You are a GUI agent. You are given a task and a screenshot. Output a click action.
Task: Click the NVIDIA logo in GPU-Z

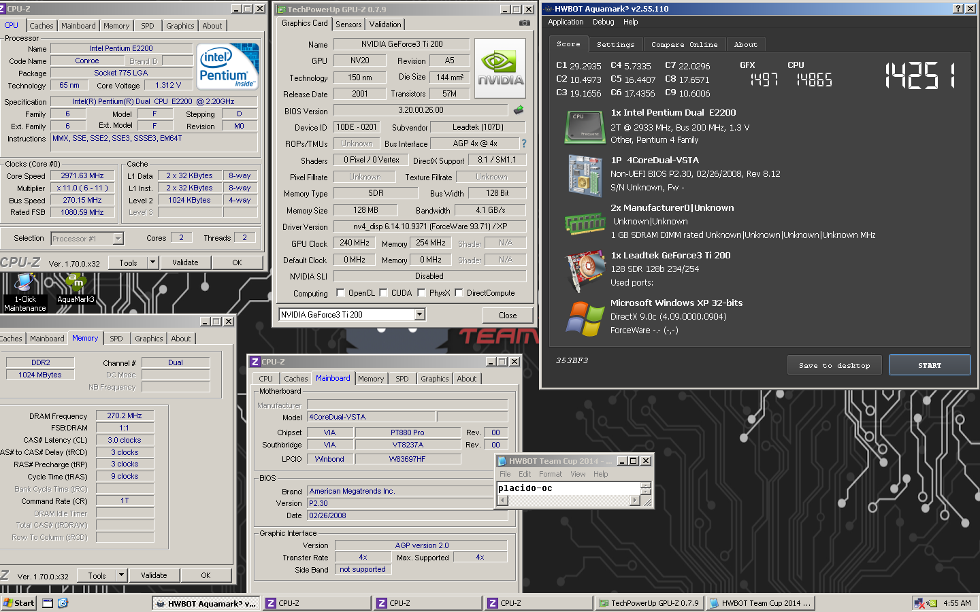tap(500, 68)
